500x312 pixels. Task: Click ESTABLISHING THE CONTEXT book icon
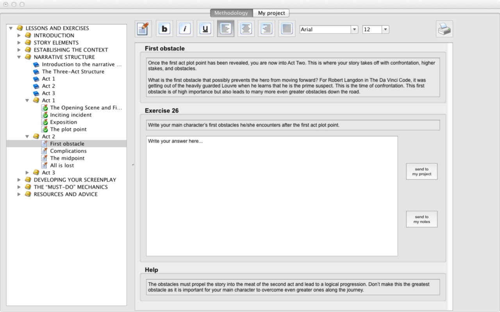pyautogui.click(x=28, y=50)
